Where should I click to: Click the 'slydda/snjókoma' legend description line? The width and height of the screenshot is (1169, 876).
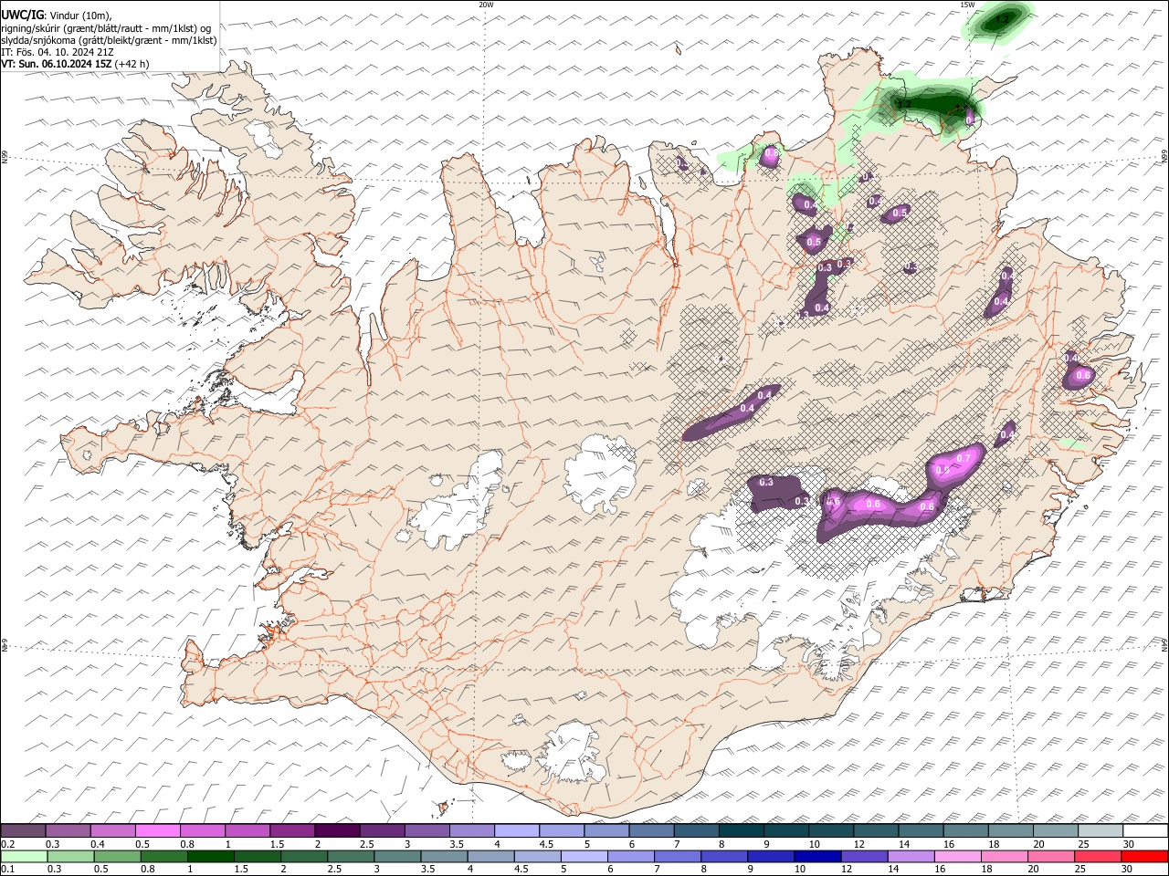(110, 40)
